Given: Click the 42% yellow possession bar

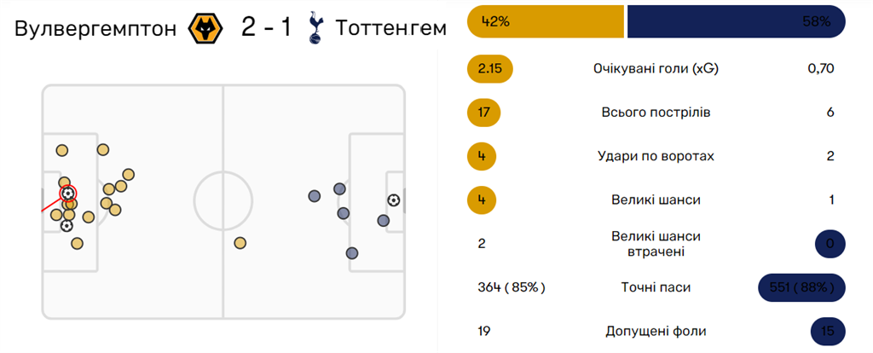Looking at the screenshot, I should click(546, 21).
